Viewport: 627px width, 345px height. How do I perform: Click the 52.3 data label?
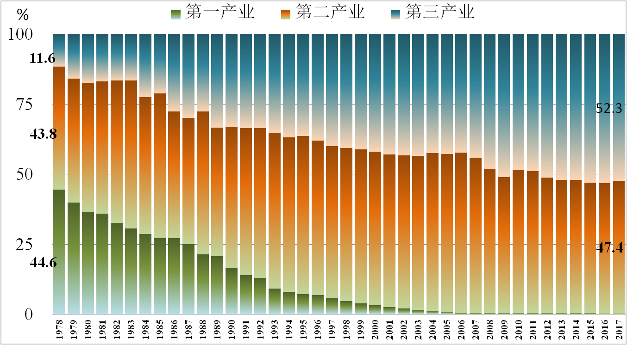click(x=609, y=109)
